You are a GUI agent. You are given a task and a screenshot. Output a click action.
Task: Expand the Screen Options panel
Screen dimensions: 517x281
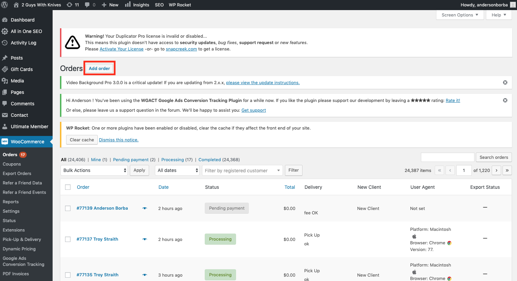460,15
